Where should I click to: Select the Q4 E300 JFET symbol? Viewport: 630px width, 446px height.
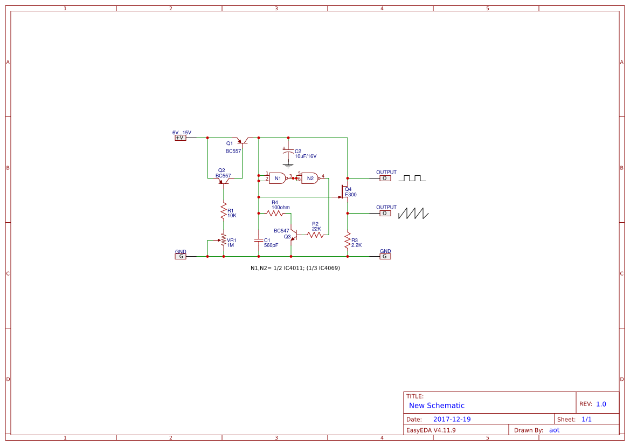pyautogui.click(x=343, y=193)
